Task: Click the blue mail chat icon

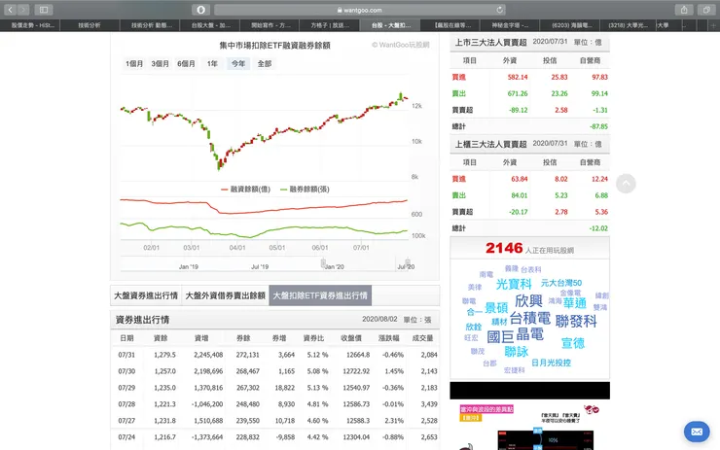Action: (x=697, y=432)
